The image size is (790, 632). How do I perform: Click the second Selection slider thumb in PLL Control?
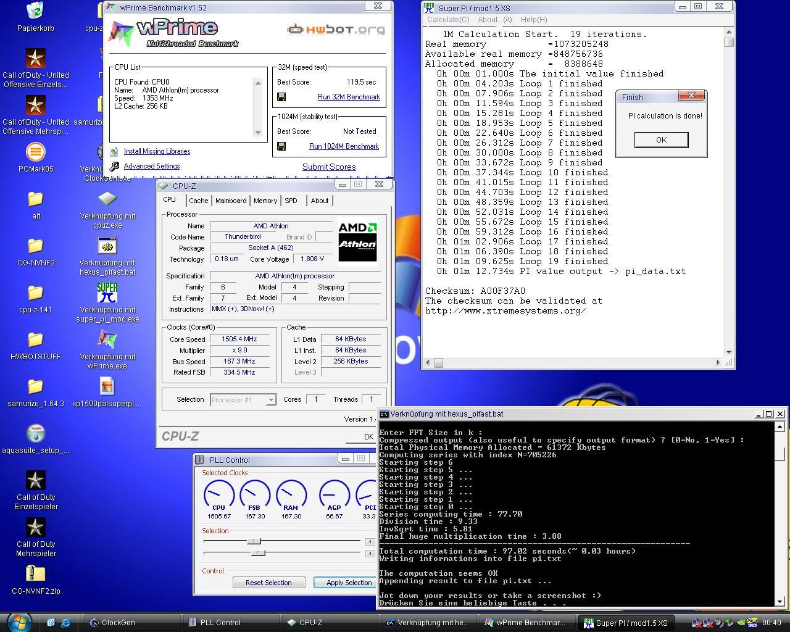click(x=258, y=552)
